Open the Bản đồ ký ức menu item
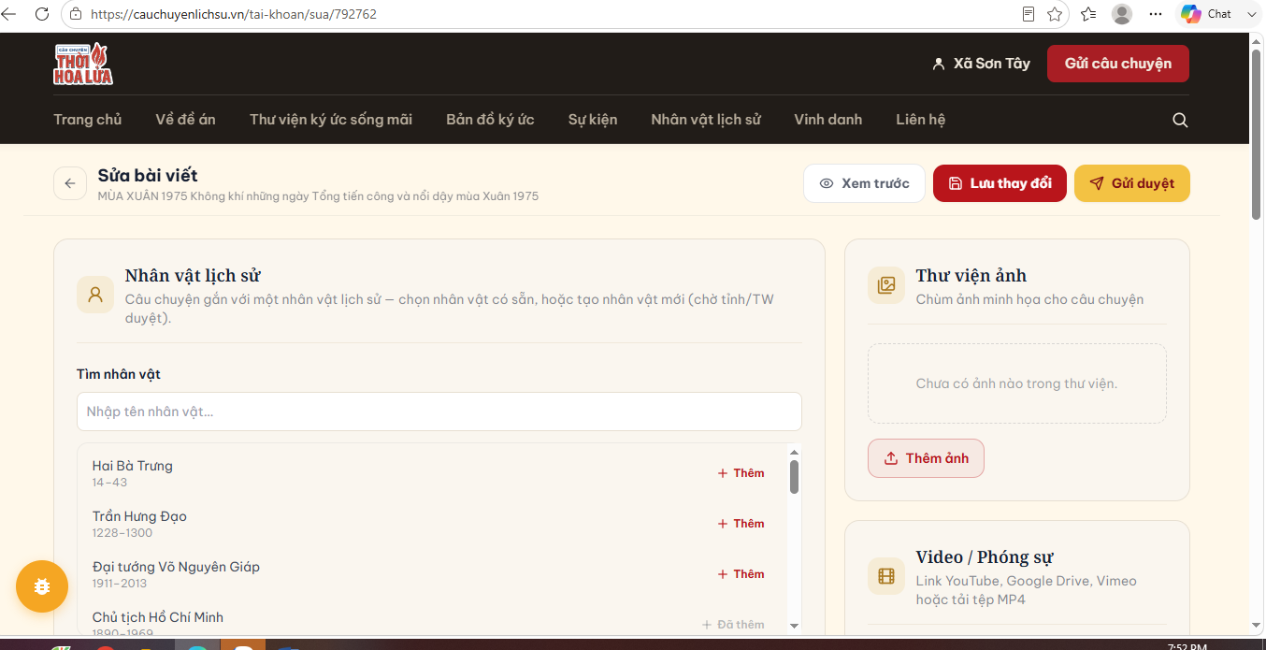The width and height of the screenshot is (1266, 650). point(490,120)
